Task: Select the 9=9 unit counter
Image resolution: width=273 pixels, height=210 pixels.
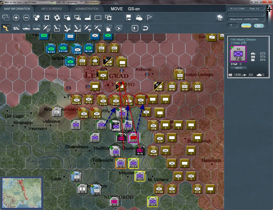Action: tap(140, 150)
